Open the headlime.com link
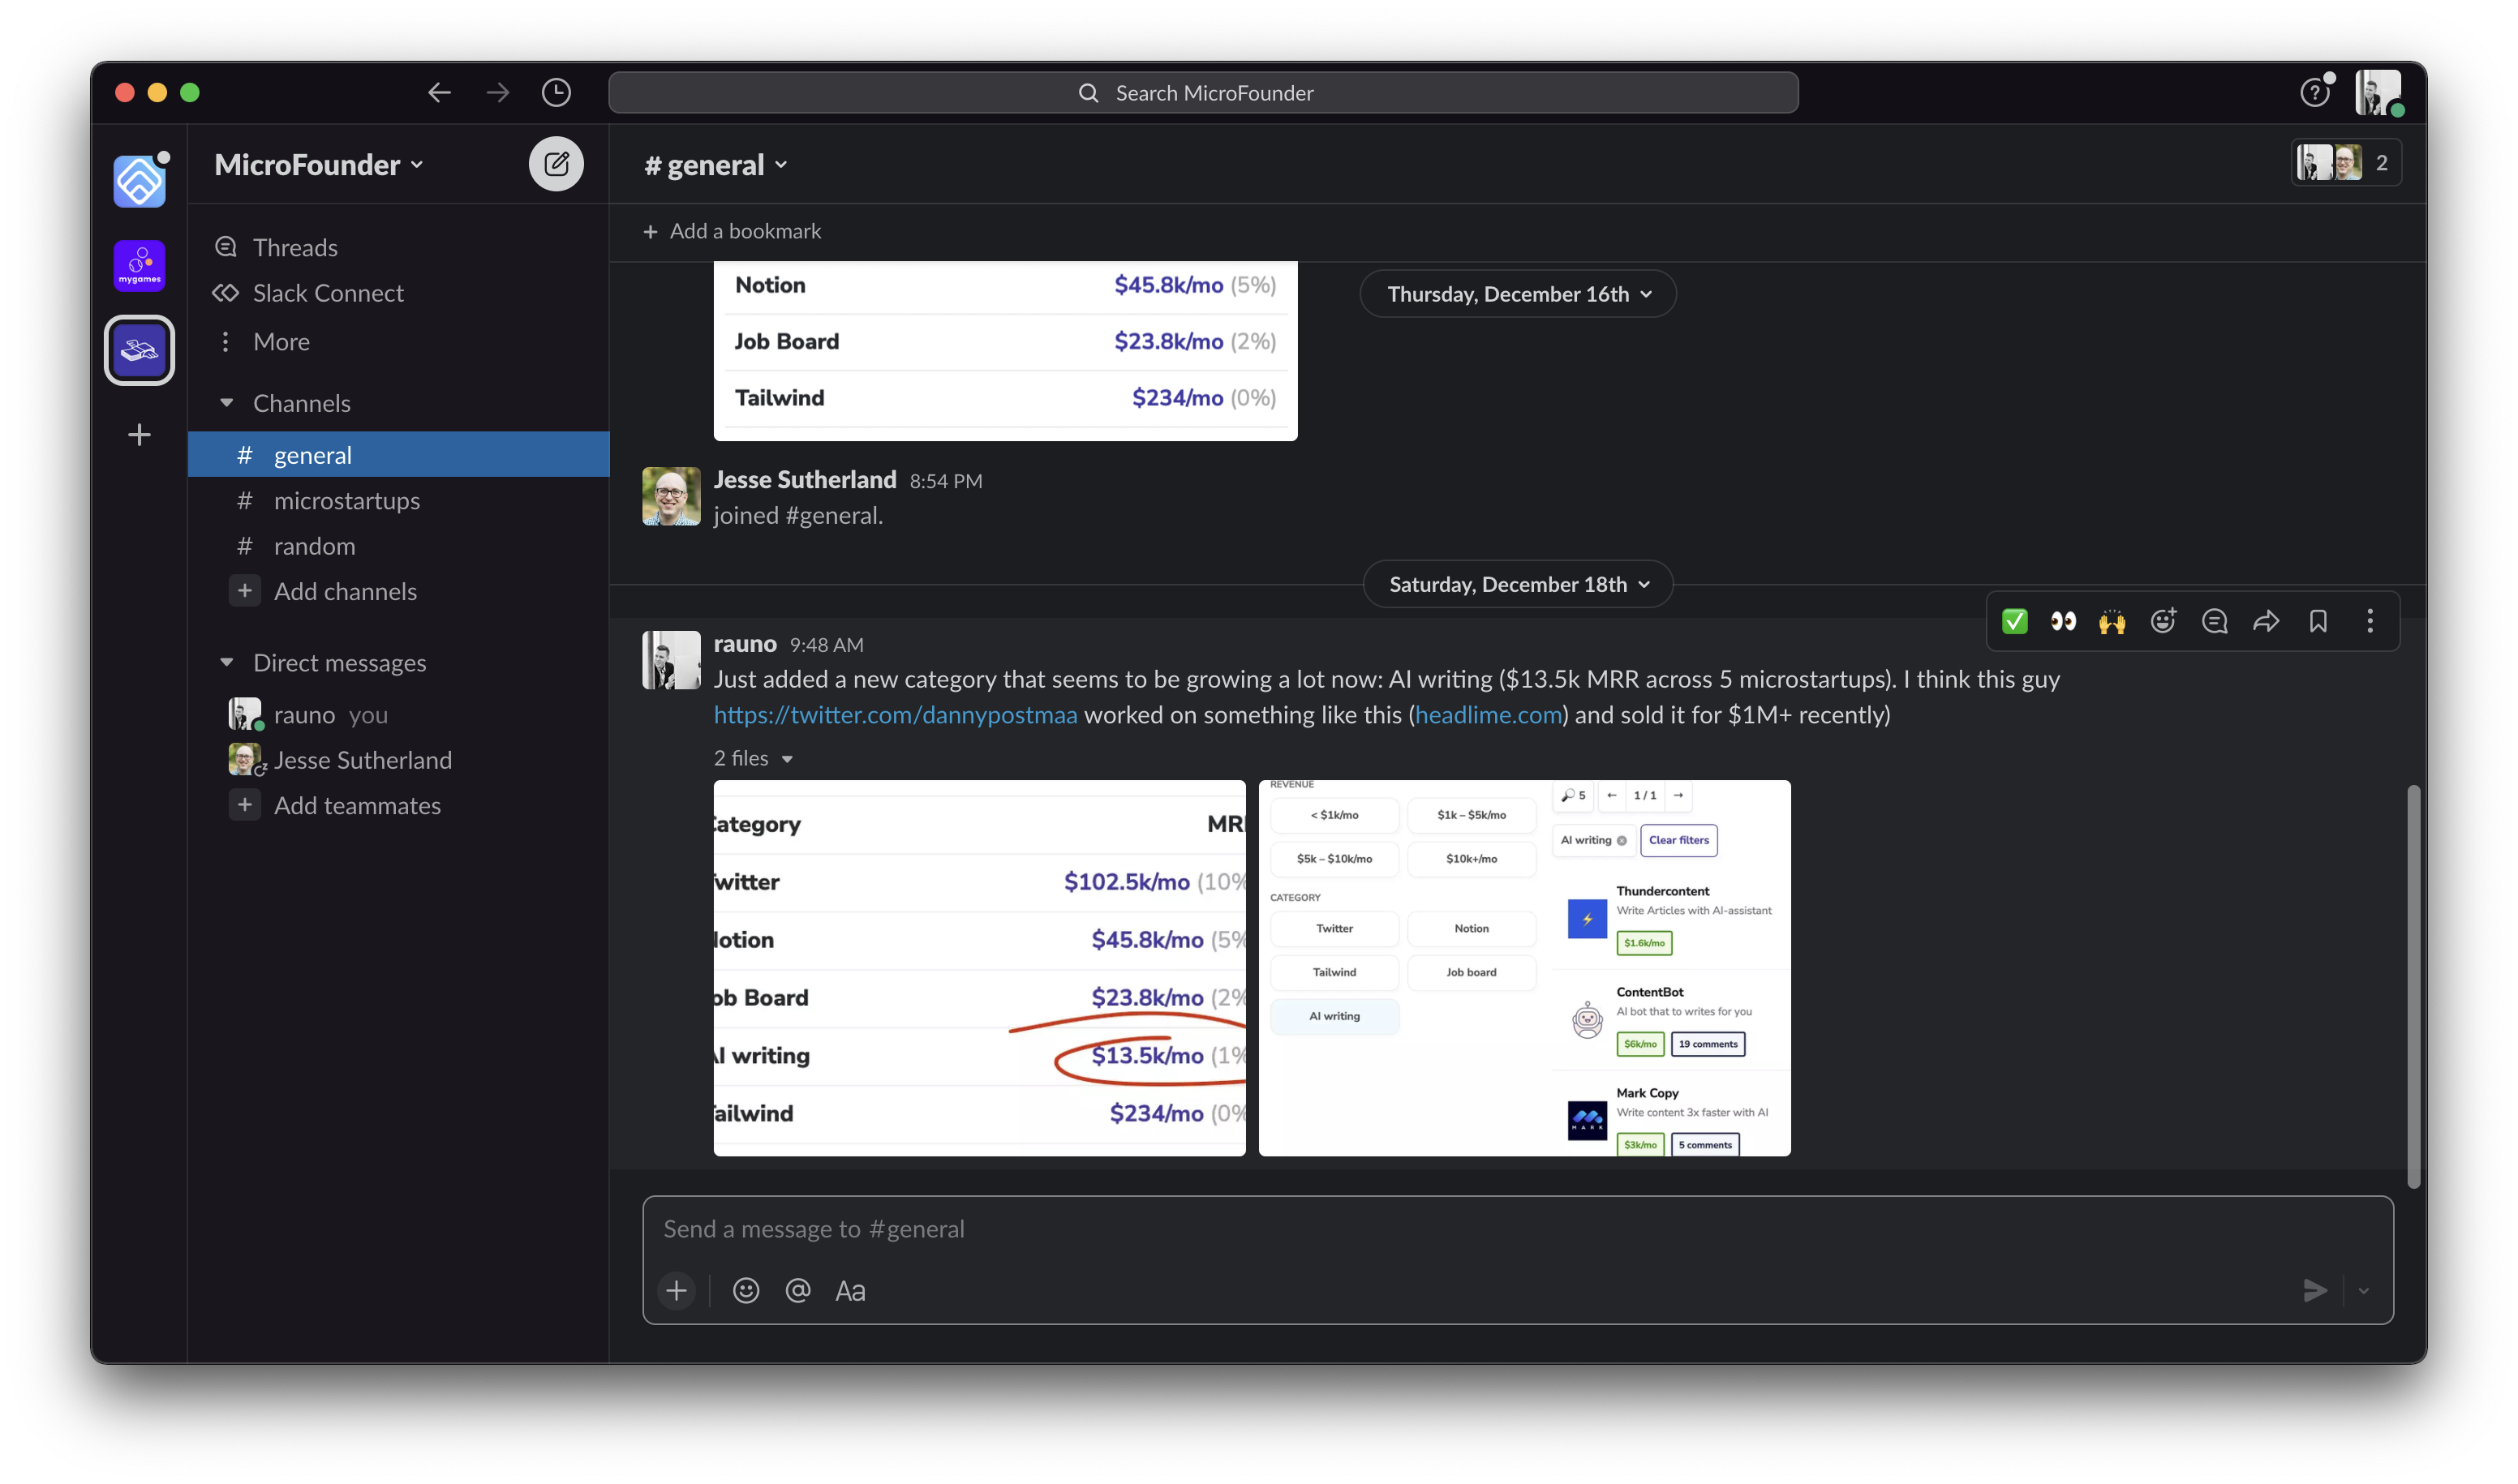 (1488, 715)
